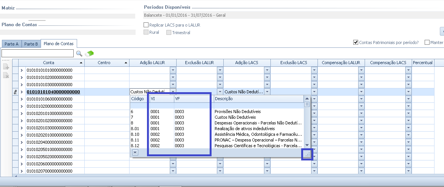Open Adição LALUR dropdown for account 01010101010000000000

pos(173,70)
